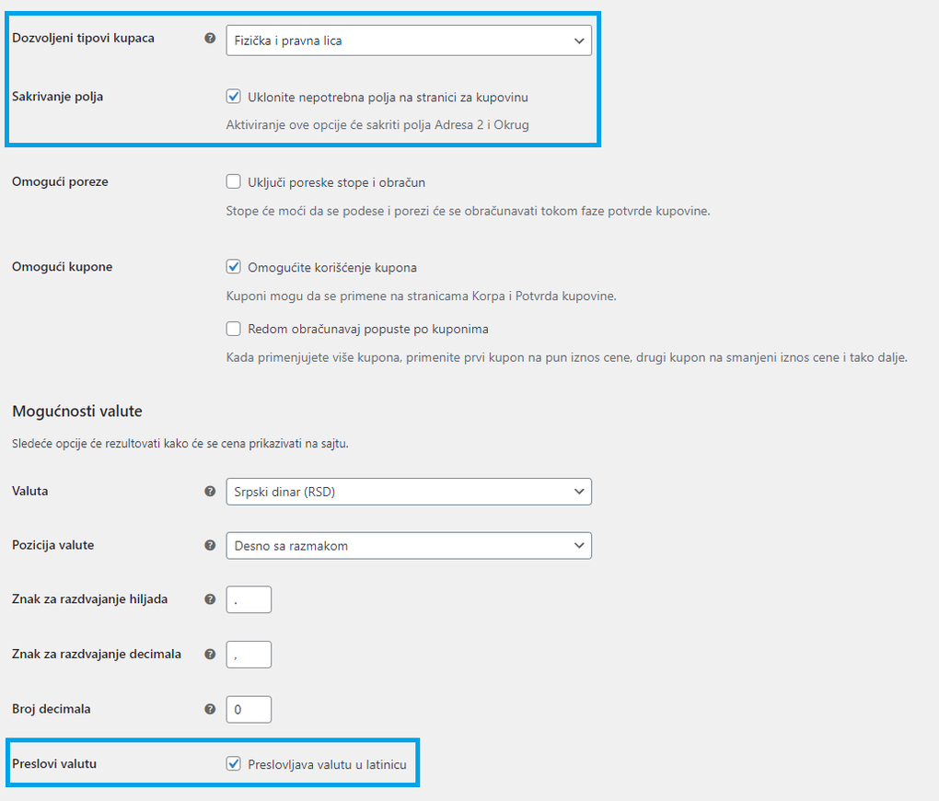
Task: Click help icon for Znak za razdvajanje hiljada
Action: (210, 599)
